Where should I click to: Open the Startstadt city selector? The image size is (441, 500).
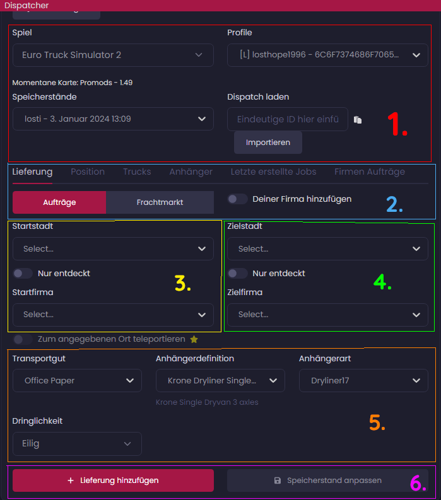113,248
